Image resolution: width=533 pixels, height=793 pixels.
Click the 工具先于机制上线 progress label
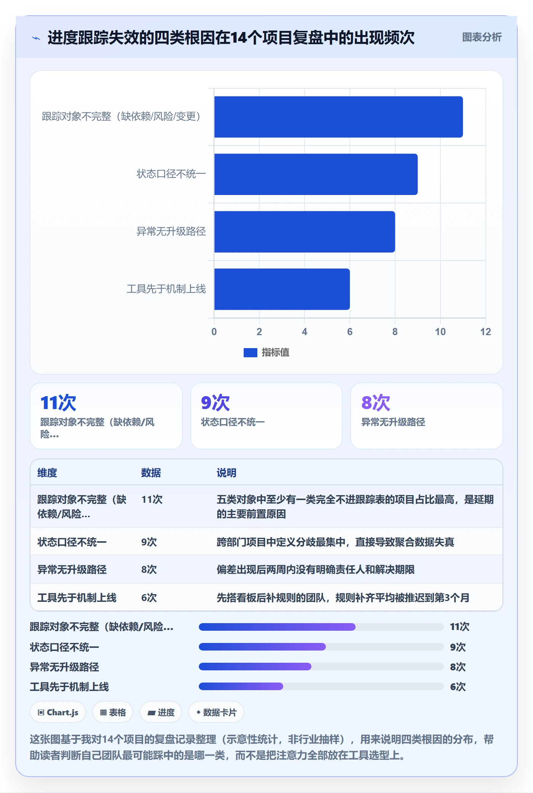coord(69,687)
